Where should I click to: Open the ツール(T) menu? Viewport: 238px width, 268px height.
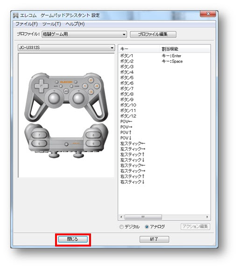point(52,24)
